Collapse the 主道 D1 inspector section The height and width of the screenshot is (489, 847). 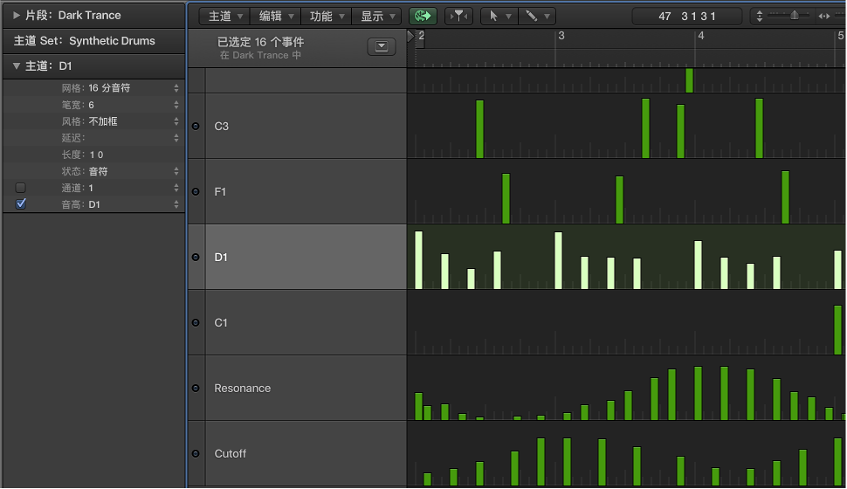point(17,65)
